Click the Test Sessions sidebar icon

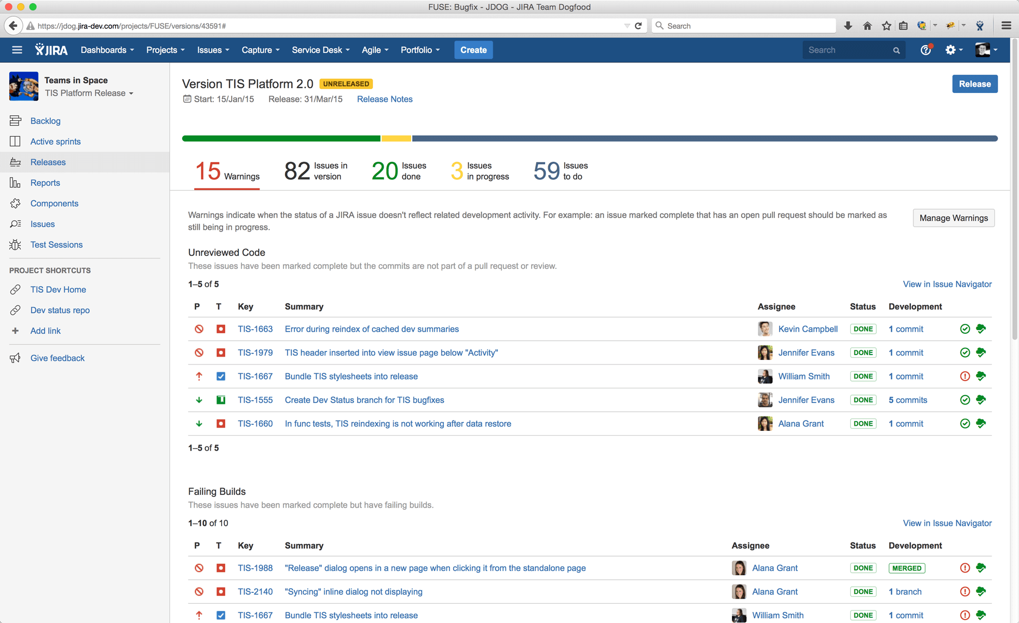point(15,245)
